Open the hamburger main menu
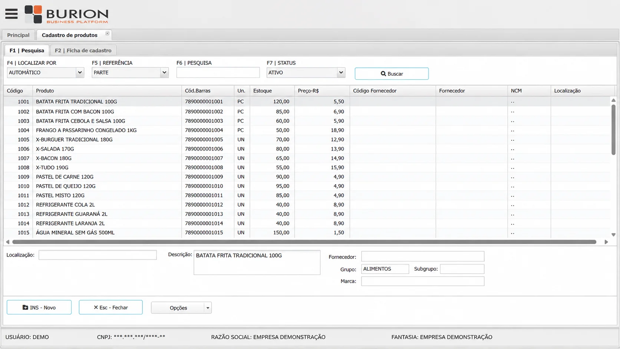Image resolution: width=620 pixels, height=349 pixels. (11, 14)
